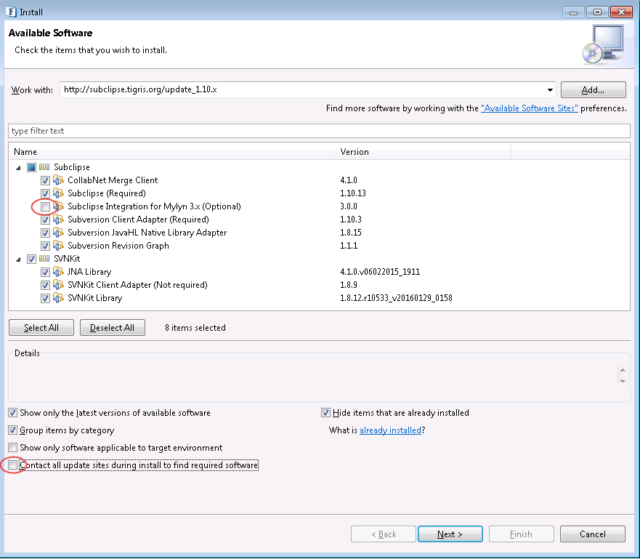Screen dimensions: 640x559
Task: Uncheck SVNKit Library checkbox
Action: click(x=45, y=298)
